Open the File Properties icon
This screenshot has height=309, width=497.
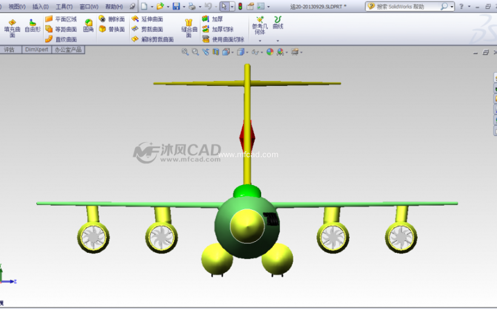coord(250,6)
